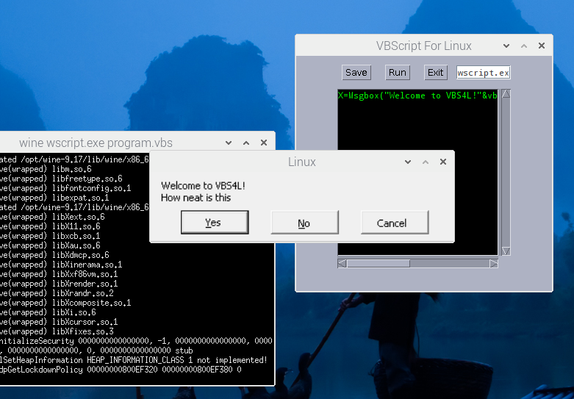This screenshot has height=399, width=574.
Task: Click libXfixes.so.3 line in terminal
Action: (57, 331)
